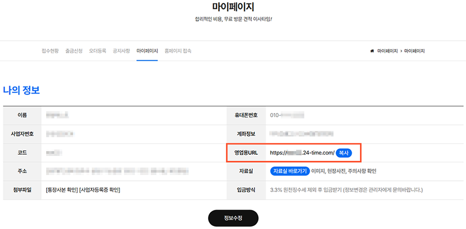The height and width of the screenshot is (229, 466).
Task: Open the 공지사항 tab
Action: [x=121, y=51]
